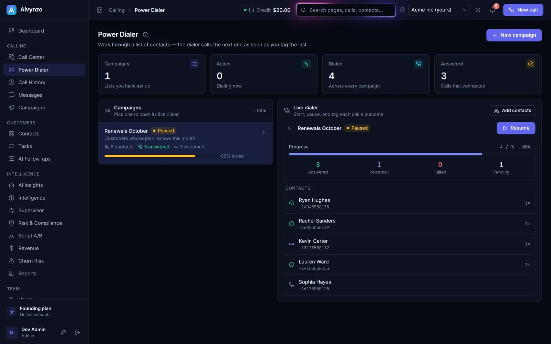The height and width of the screenshot is (344, 551).
Task: Click the Credit $20.00 balance pill
Action: (267, 10)
